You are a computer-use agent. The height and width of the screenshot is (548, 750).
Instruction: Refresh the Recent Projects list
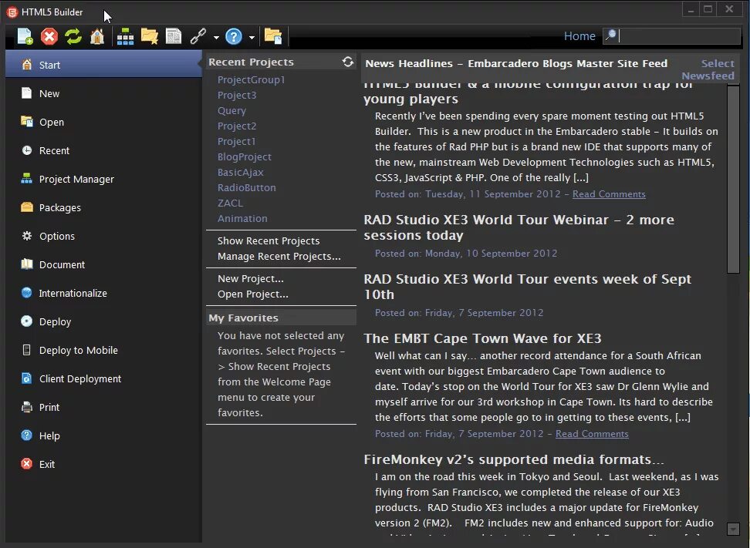(x=348, y=62)
